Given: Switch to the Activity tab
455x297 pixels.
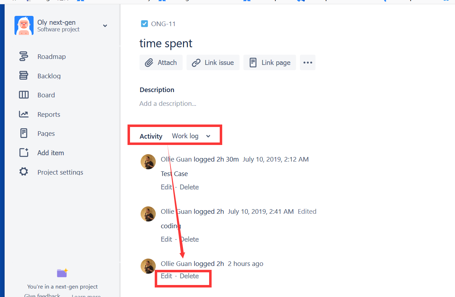Looking at the screenshot, I should [150, 136].
